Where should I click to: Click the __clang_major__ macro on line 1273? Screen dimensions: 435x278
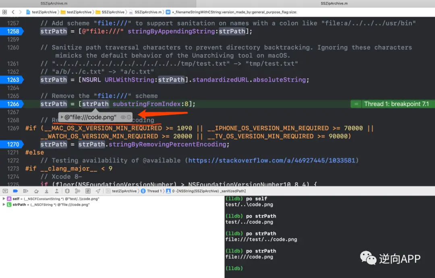tap(68, 168)
